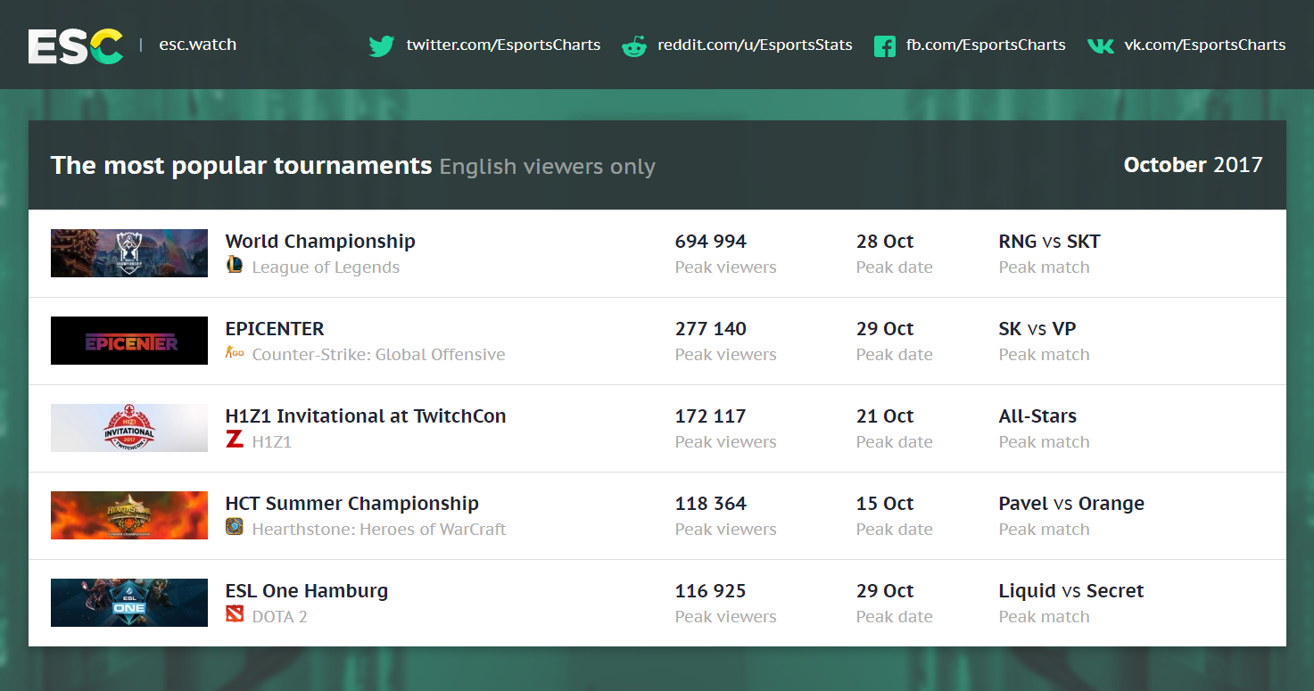Click the DOTA 2 game icon
The height and width of the screenshot is (691, 1314).
tap(235, 613)
